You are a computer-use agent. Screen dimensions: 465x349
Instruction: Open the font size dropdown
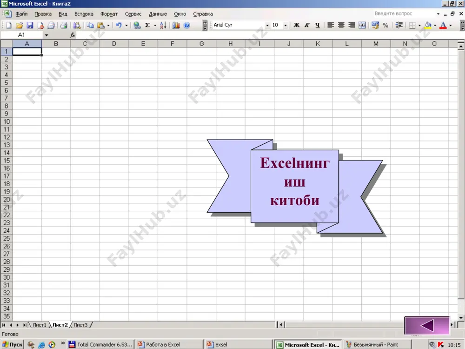286,25
